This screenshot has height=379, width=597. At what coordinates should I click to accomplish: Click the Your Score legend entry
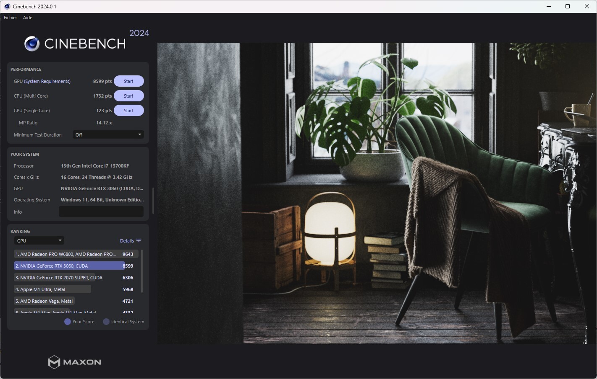click(x=79, y=322)
